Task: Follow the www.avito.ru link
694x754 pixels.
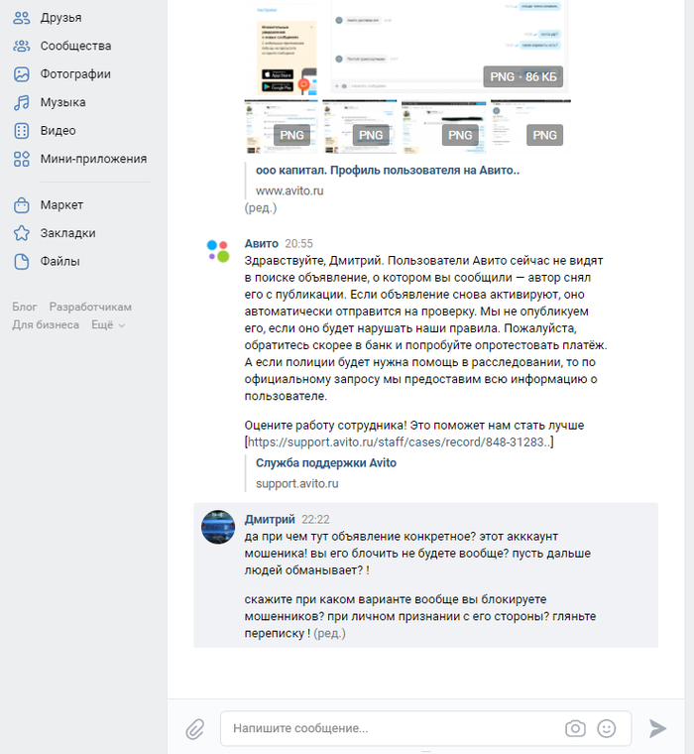Action: 289,190
